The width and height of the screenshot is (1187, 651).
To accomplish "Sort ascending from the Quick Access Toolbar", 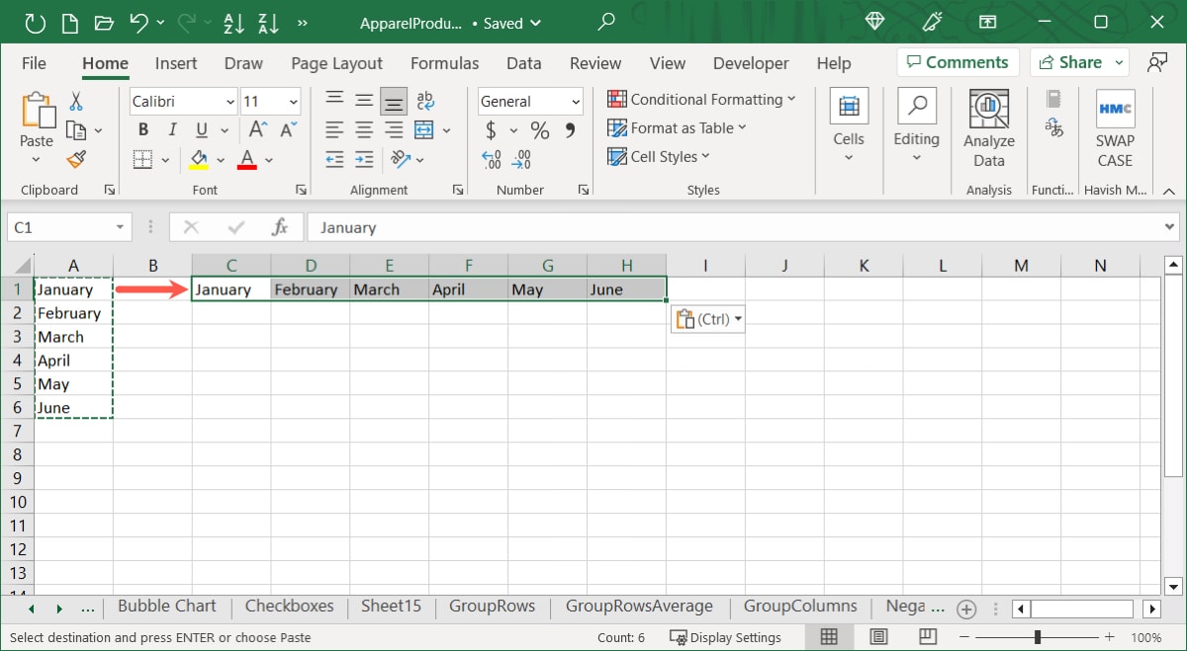I will click(233, 22).
